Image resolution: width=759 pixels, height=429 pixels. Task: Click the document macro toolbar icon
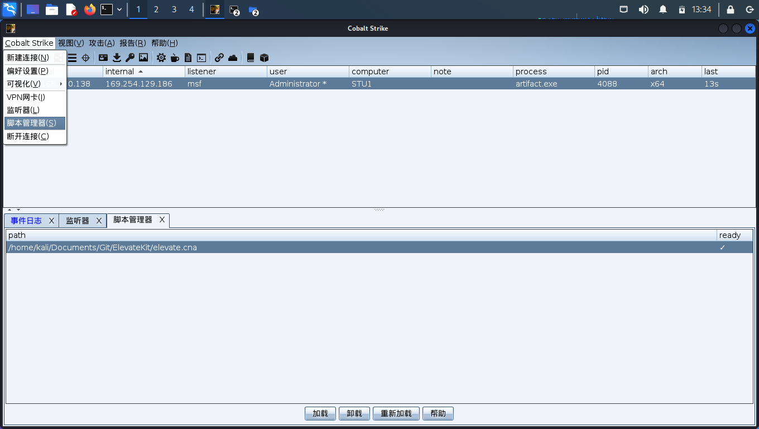coord(188,58)
